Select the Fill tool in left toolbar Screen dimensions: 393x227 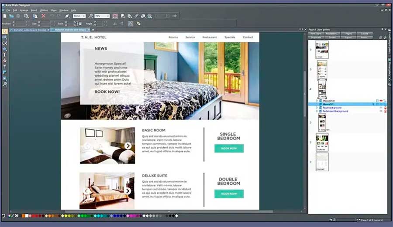(x=5, y=61)
